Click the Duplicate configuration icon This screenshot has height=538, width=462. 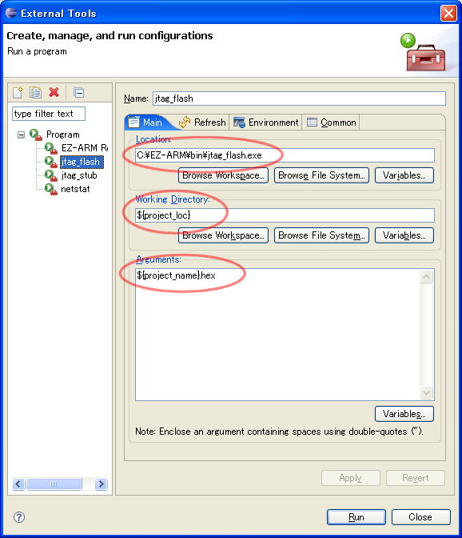(x=35, y=92)
